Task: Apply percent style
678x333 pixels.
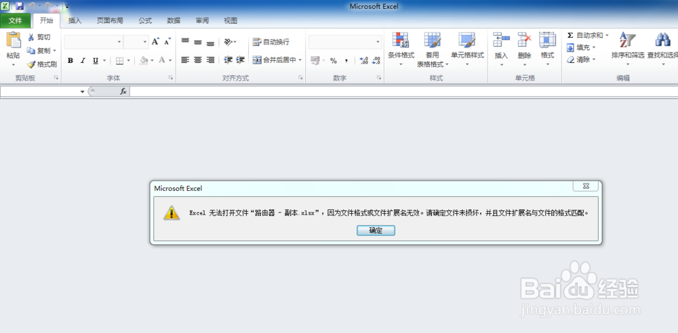Action: pyautogui.click(x=334, y=60)
